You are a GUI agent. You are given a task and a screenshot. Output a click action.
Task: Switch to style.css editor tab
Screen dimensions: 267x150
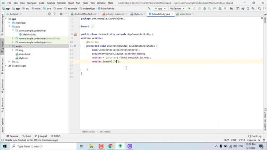click(x=138, y=14)
